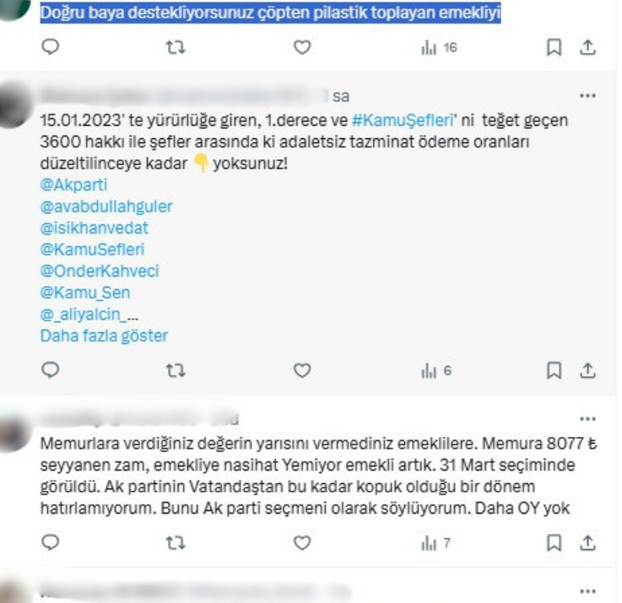This screenshot has width=622, height=603.
Task: Bookmark the #KamuŞefleri tweet
Action: pyautogui.click(x=554, y=370)
